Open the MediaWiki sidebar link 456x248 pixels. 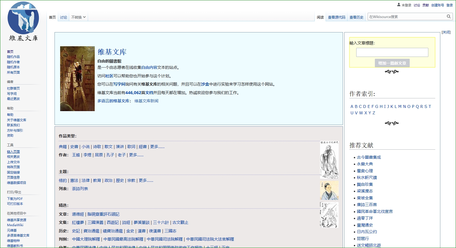[x=15, y=225]
